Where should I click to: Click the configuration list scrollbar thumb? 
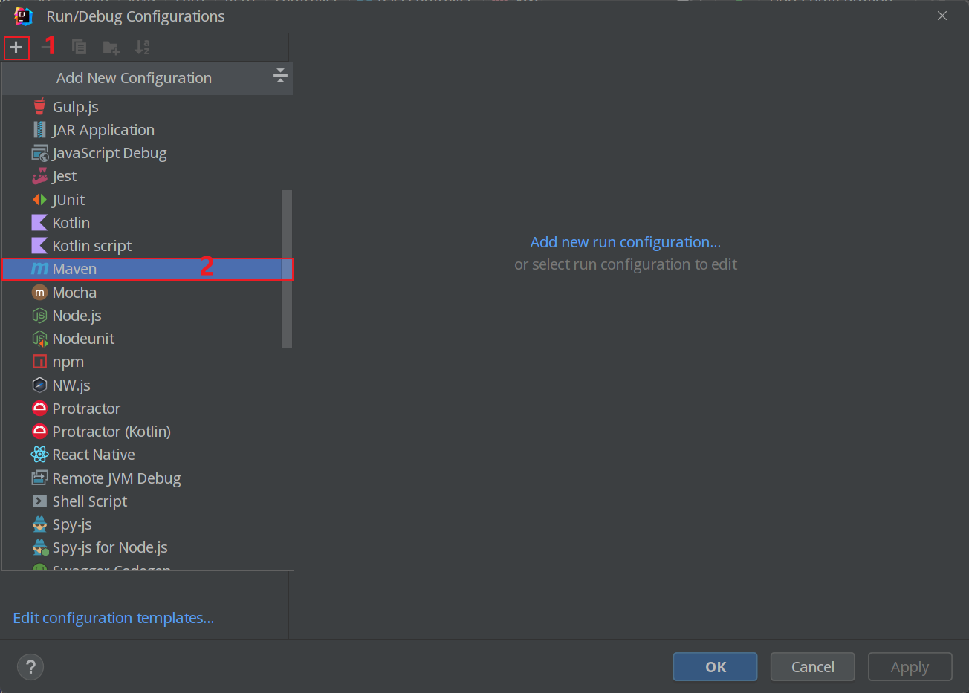point(287,268)
